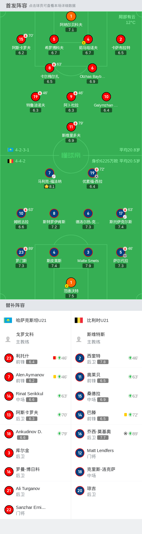View coach 斯维特斯 profile
The width and height of the screenshot is (142, 534).
coord(106,338)
